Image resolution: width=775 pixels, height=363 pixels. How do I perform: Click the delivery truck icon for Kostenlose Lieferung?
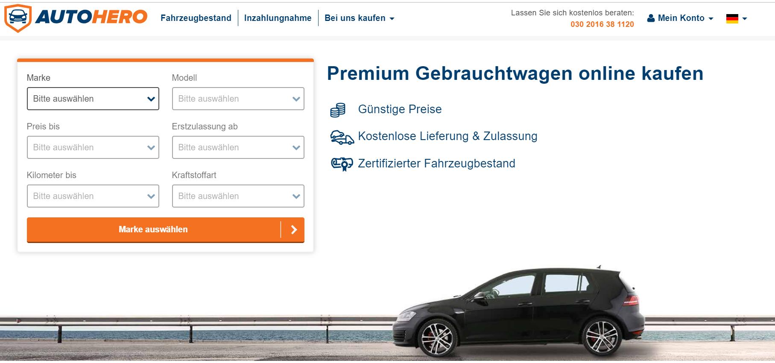[342, 137]
